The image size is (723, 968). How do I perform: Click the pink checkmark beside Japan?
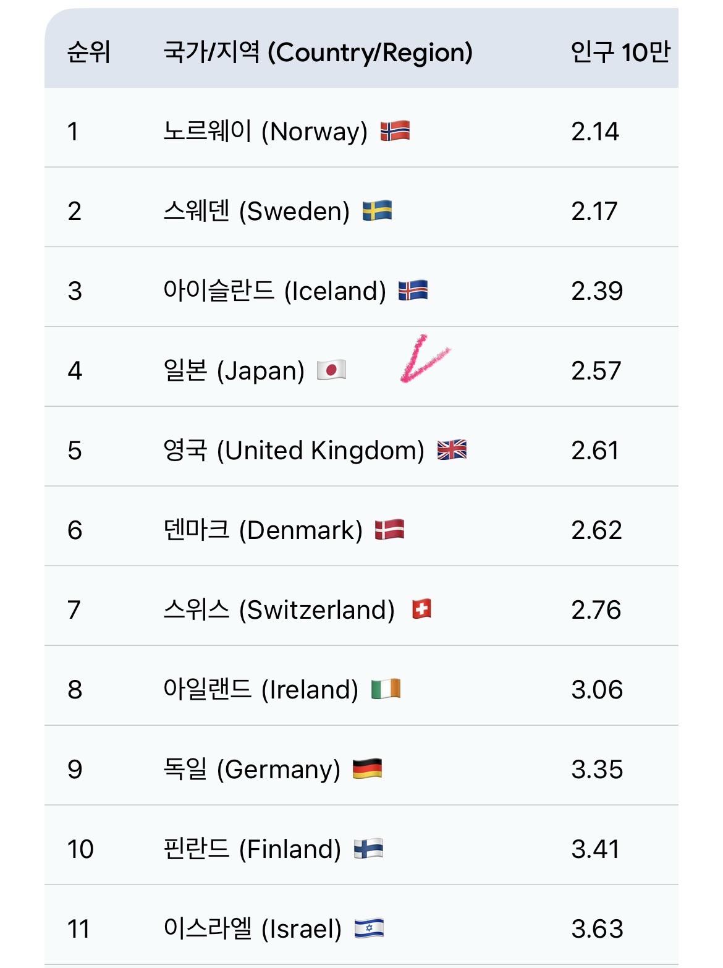pyautogui.click(x=424, y=360)
